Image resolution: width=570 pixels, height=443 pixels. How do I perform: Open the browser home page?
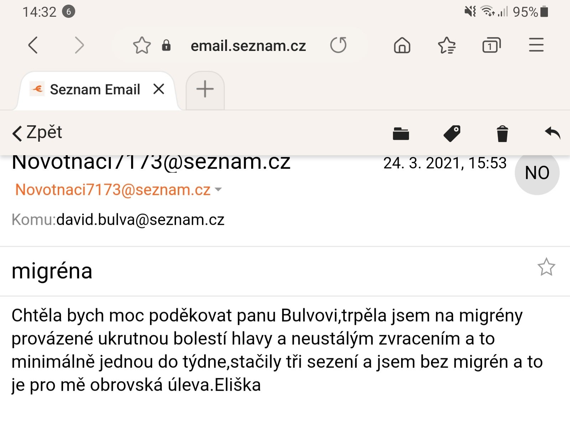coord(402,45)
